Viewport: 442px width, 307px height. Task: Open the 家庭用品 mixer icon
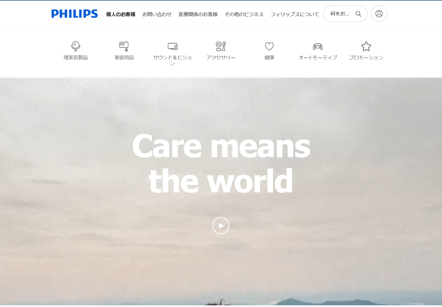[x=124, y=46]
